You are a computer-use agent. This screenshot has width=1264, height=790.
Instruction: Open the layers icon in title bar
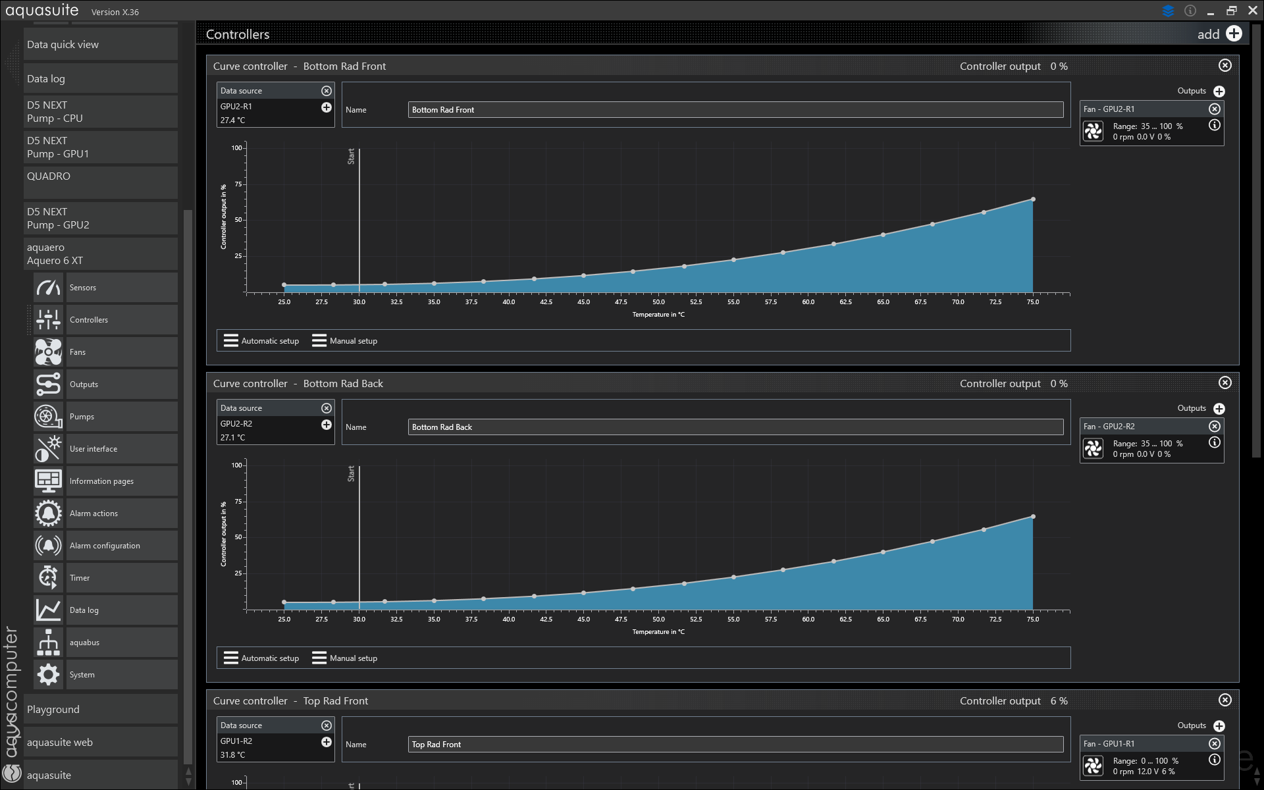point(1169,11)
